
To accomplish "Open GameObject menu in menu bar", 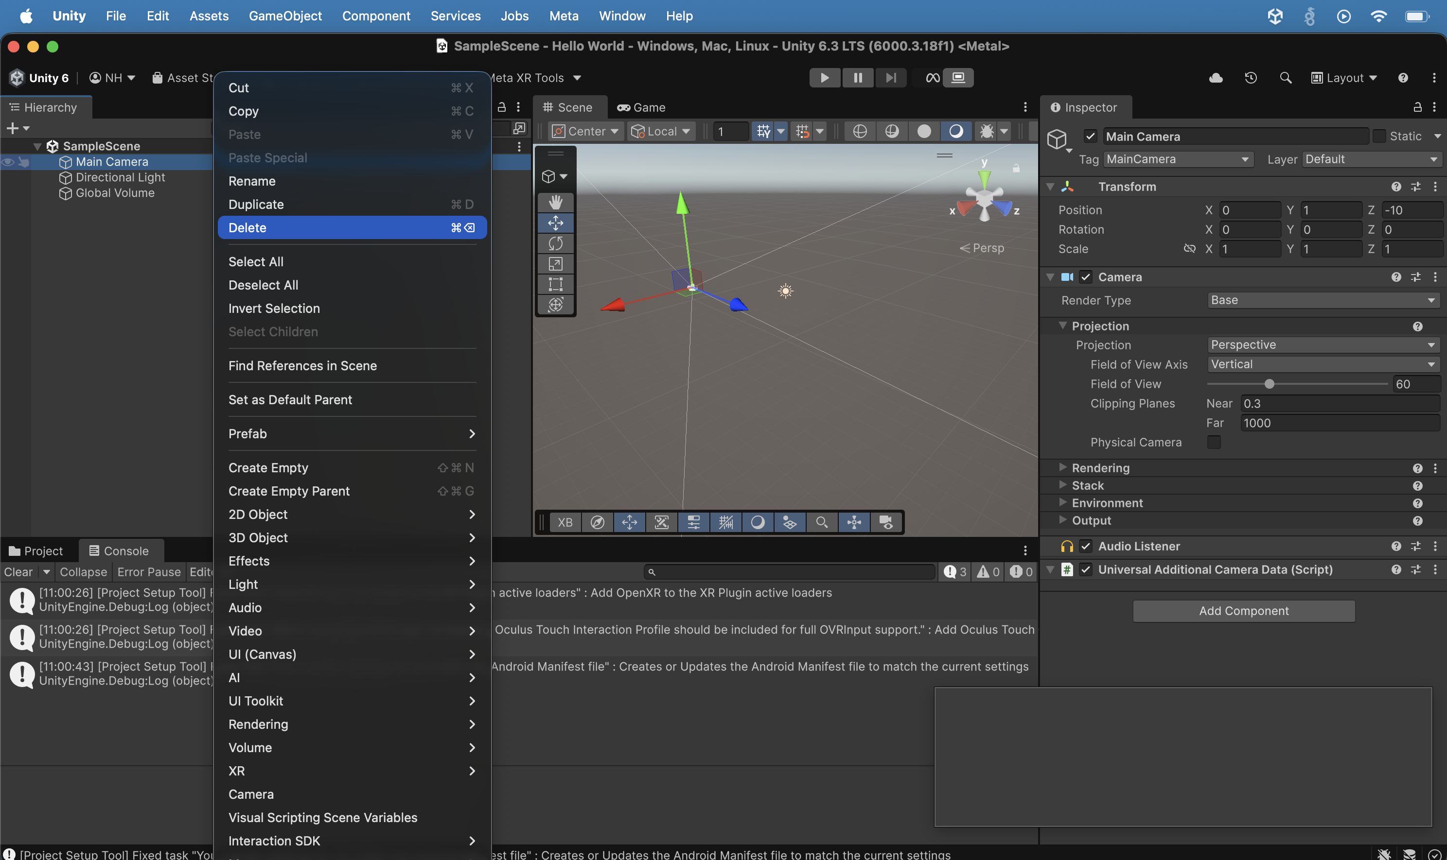I will pos(285,16).
